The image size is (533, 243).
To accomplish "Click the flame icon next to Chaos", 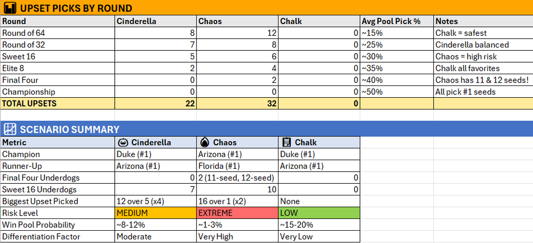I will [x=205, y=142].
